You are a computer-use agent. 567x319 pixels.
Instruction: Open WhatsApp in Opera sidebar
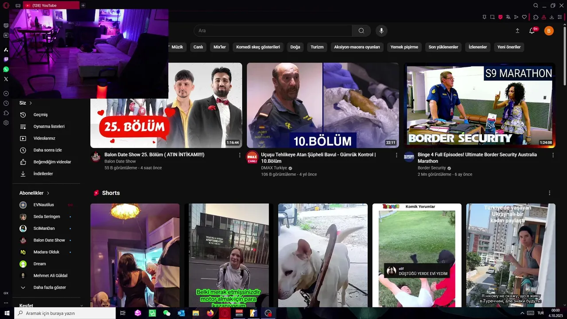[6, 69]
